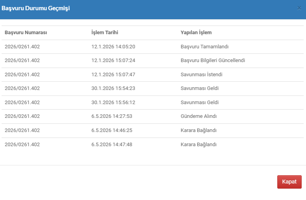Select the Gündeme Alındı entry
The width and height of the screenshot is (306, 200).
pyautogui.click(x=199, y=116)
